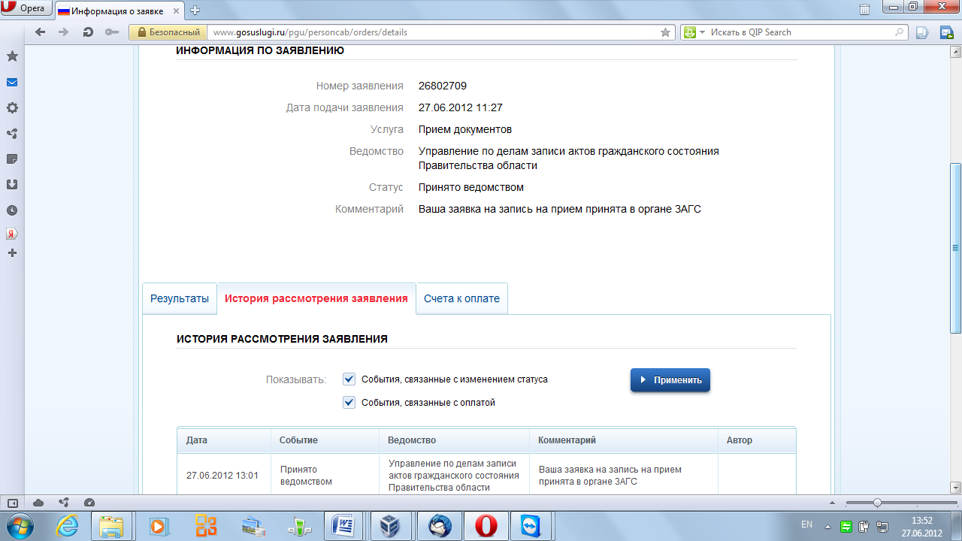962x541 pixels.
Task: Click the table date cell 27.06.2012 13:01
Action: coord(222,475)
